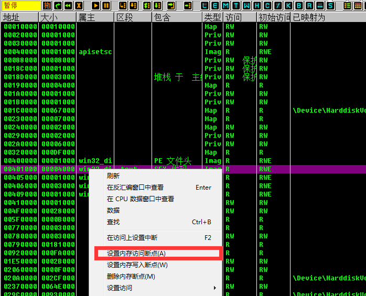Click the Close program X icon

[x=79, y=5]
